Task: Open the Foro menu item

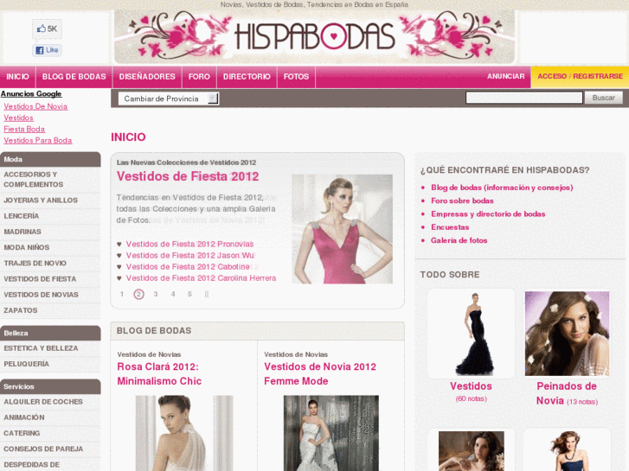Action: click(x=199, y=77)
